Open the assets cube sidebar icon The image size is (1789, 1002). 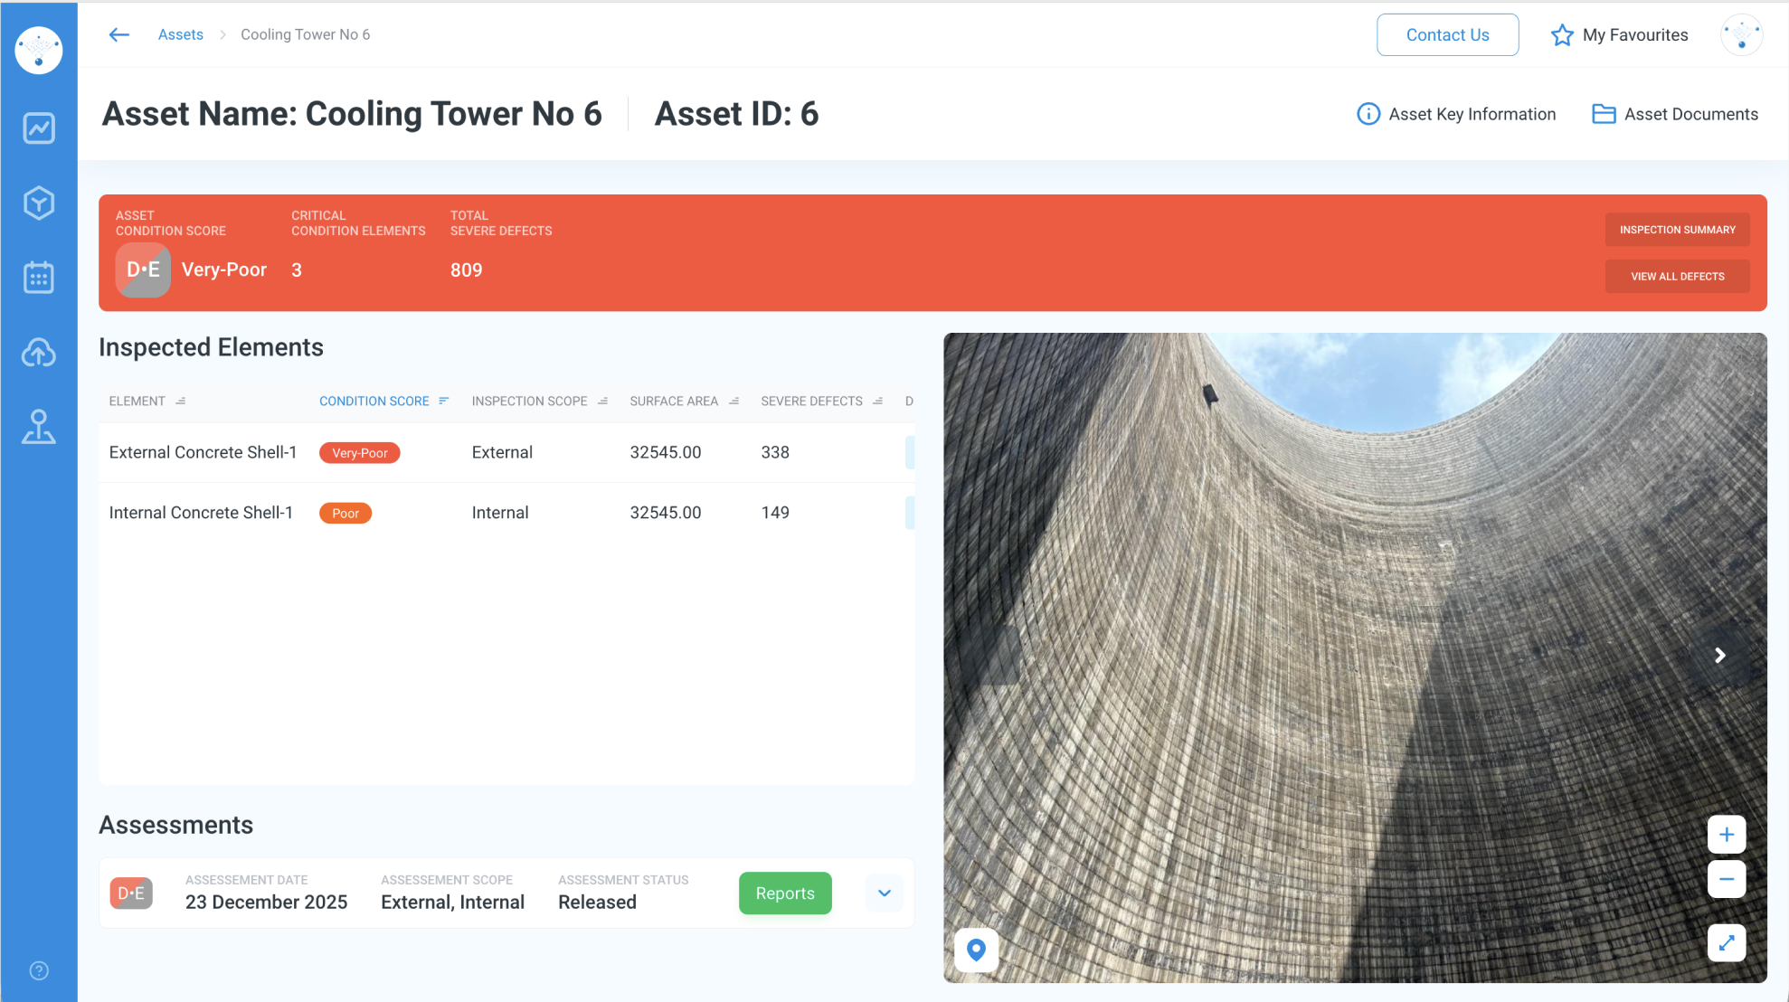(x=39, y=203)
